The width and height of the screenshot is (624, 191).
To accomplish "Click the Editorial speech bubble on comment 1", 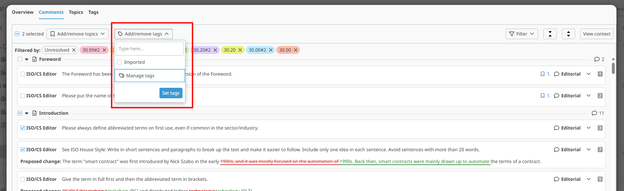I will 557,74.
